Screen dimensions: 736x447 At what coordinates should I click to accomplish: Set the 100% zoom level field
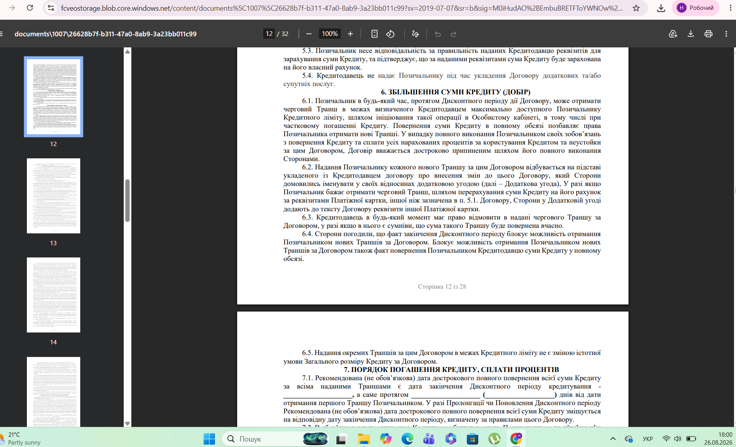pyautogui.click(x=330, y=34)
